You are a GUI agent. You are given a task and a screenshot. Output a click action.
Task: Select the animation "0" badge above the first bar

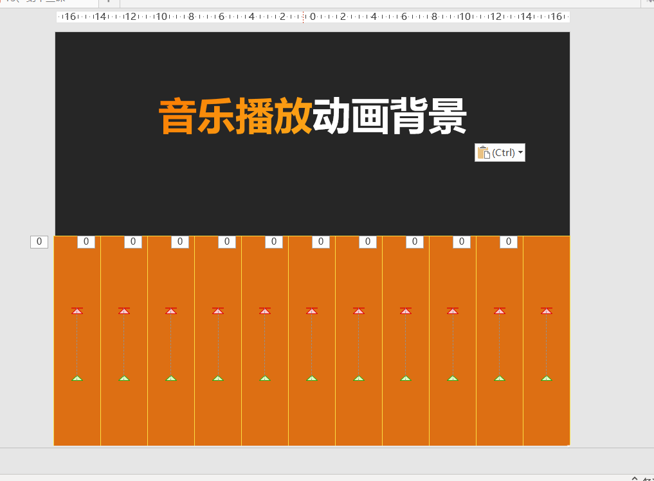[x=86, y=241]
